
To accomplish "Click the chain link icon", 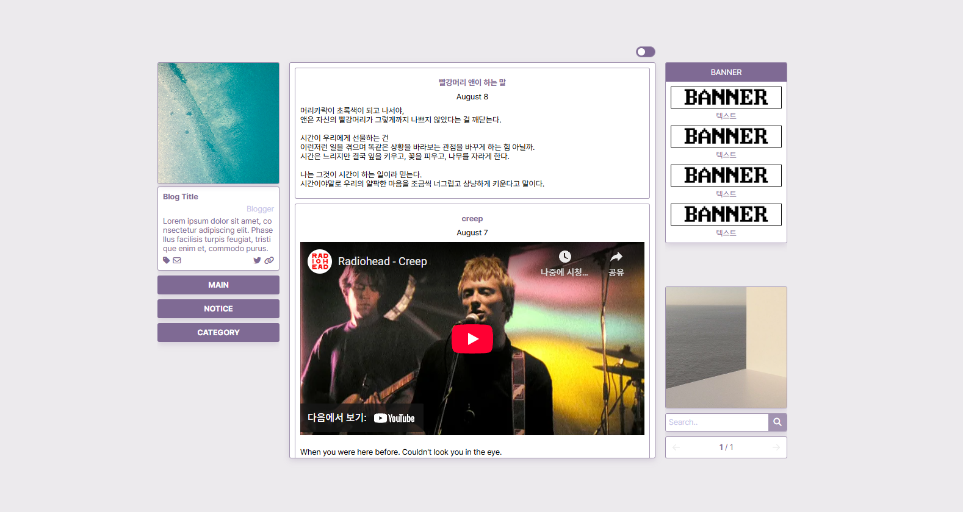I will tap(269, 260).
